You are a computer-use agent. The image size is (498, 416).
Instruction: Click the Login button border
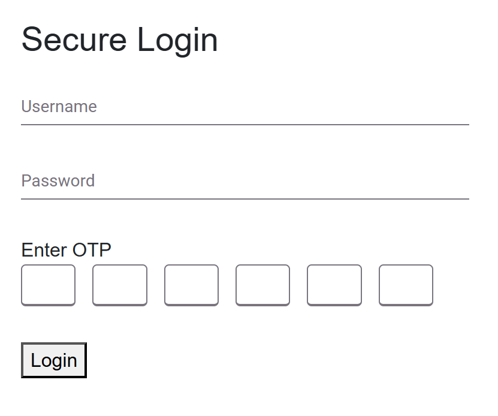point(54,344)
